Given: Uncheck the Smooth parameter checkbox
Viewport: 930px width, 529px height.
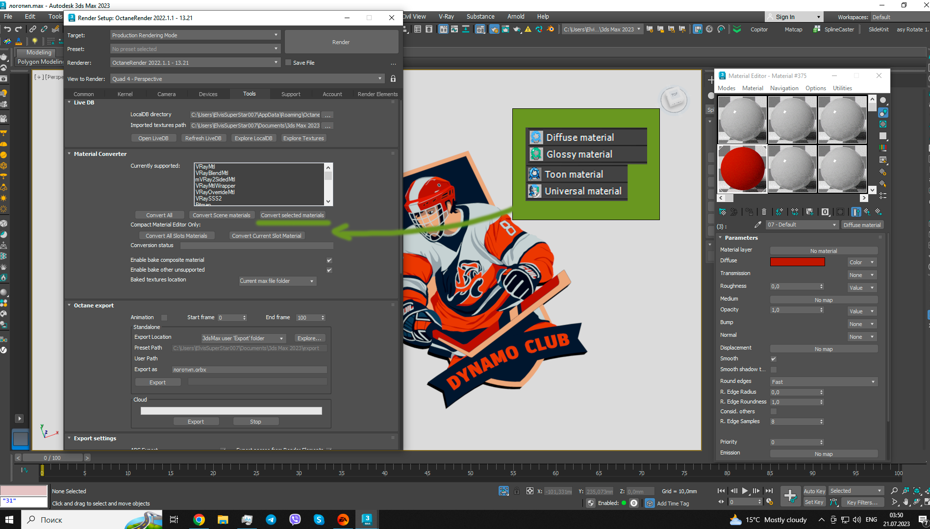Looking at the screenshot, I should [x=774, y=359].
